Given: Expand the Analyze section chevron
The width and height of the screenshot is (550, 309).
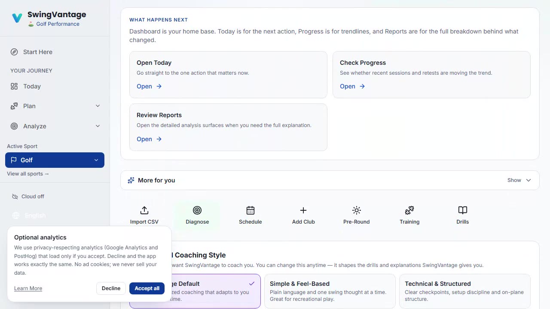Looking at the screenshot, I should tap(98, 126).
